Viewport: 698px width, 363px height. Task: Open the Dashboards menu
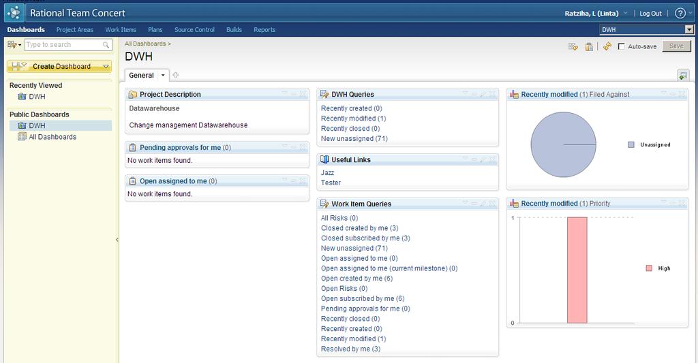click(26, 30)
